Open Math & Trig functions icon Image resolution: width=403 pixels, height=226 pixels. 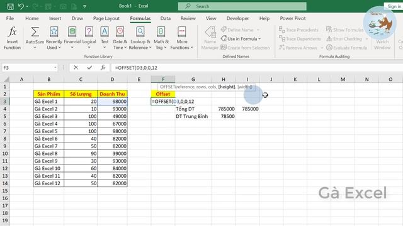[x=161, y=32]
